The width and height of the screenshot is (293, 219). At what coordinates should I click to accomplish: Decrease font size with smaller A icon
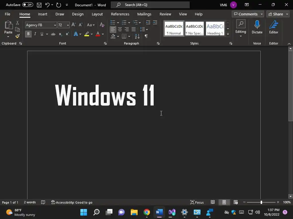(x=80, y=25)
